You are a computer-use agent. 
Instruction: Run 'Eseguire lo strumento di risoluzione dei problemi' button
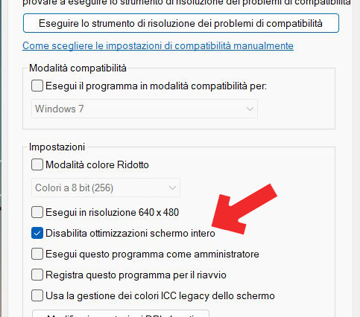[181, 23]
